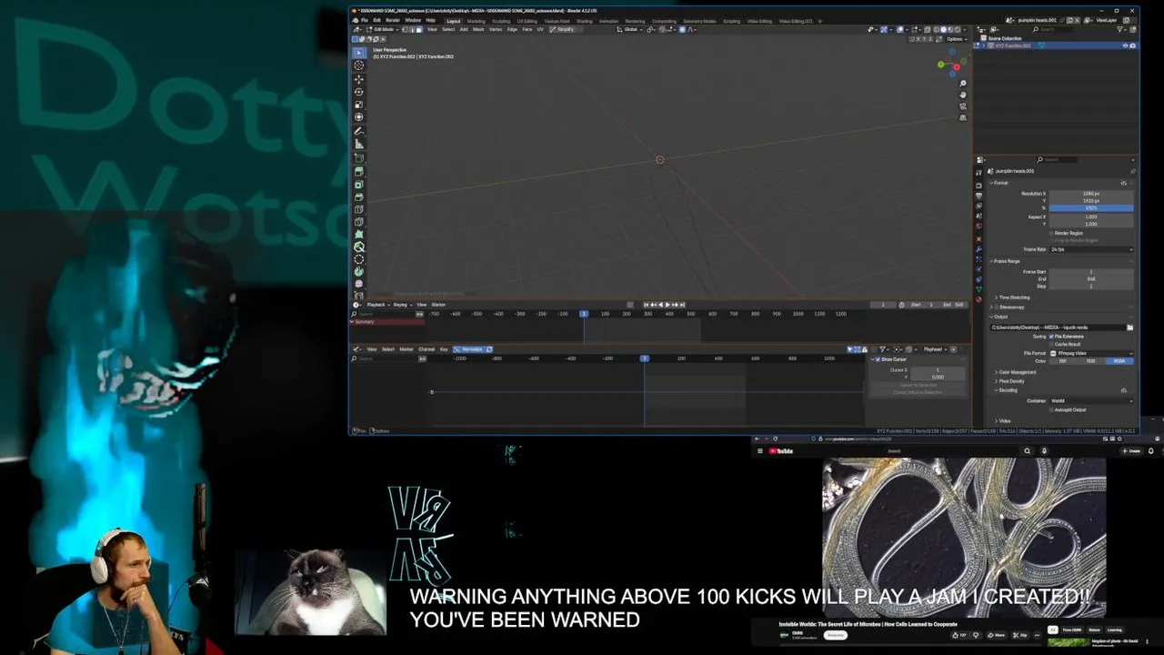The width and height of the screenshot is (1164, 655).
Task: Select the BW color mode option
Action: (x=1063, y=361)
